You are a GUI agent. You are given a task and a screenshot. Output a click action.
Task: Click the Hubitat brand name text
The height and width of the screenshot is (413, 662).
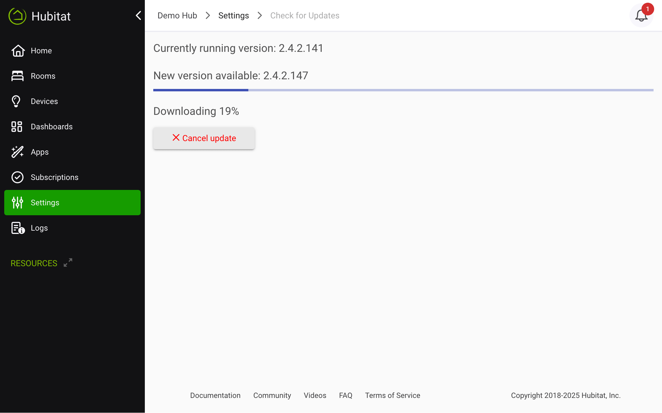coord(51,16)
